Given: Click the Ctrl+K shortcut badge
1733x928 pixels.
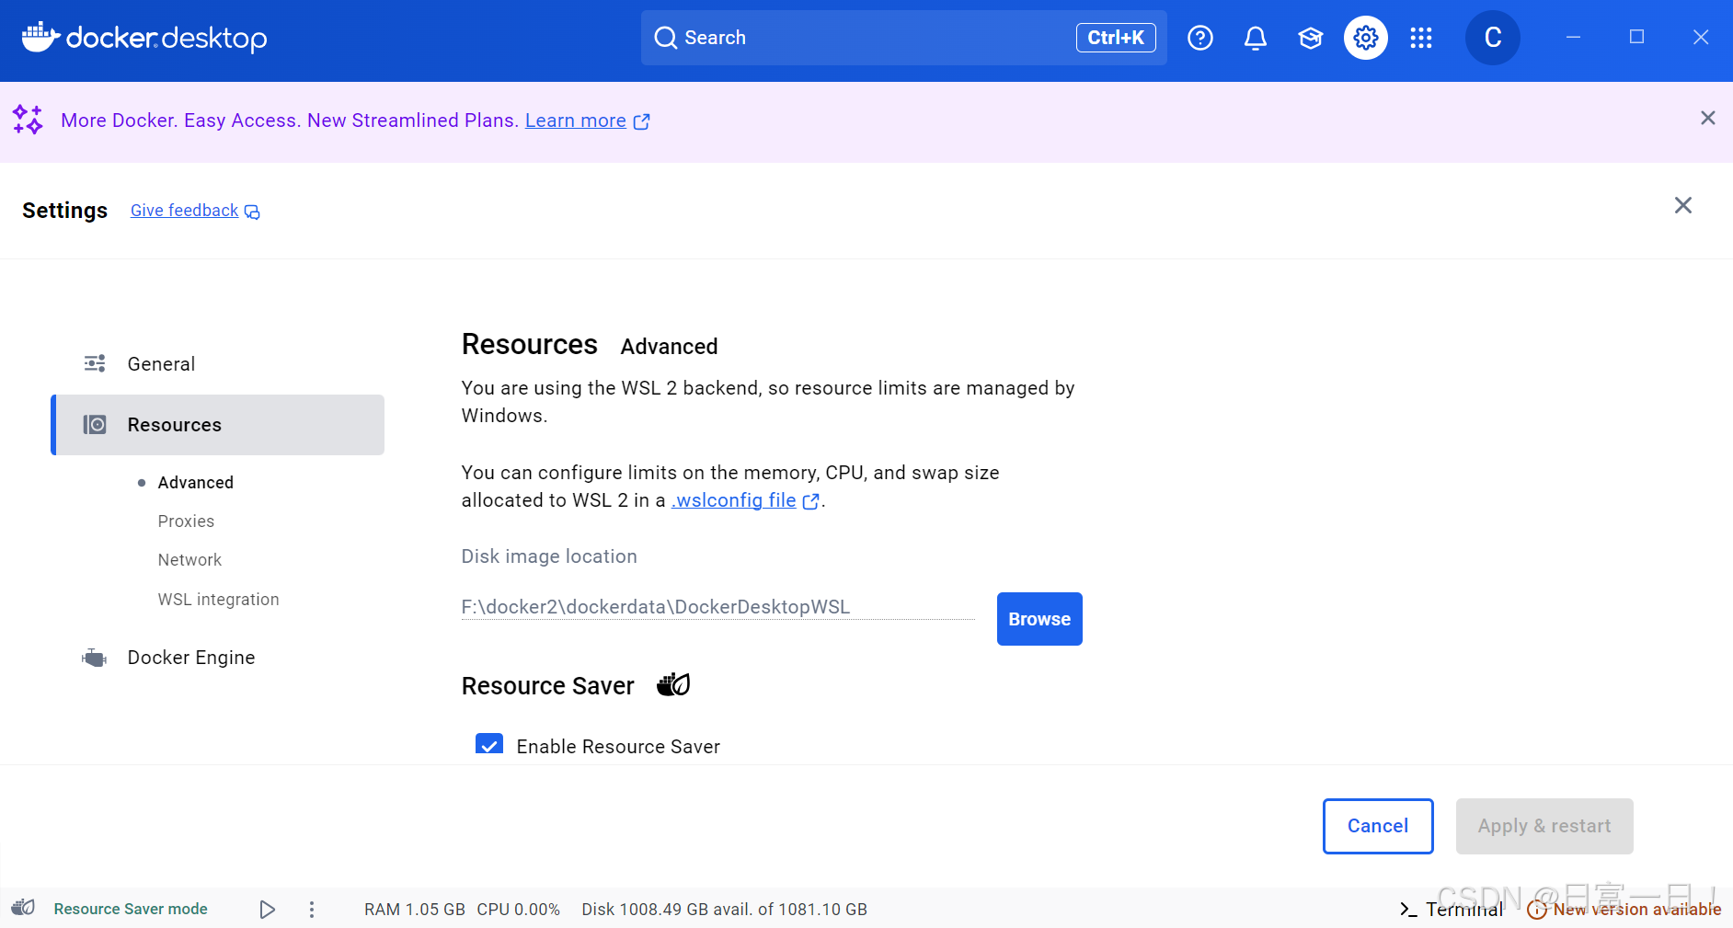Looking at the screenshot, I should [1116, 38].
